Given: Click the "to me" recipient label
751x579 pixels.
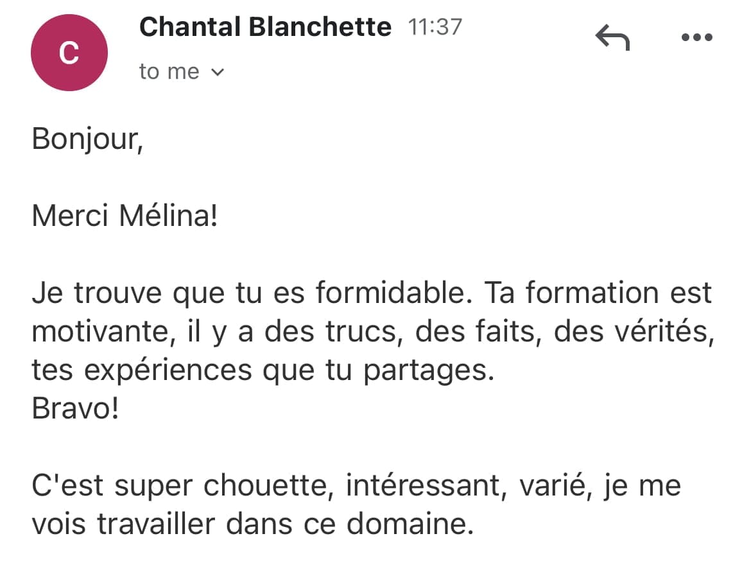Looking at the screenshot, I should [169, 72].
